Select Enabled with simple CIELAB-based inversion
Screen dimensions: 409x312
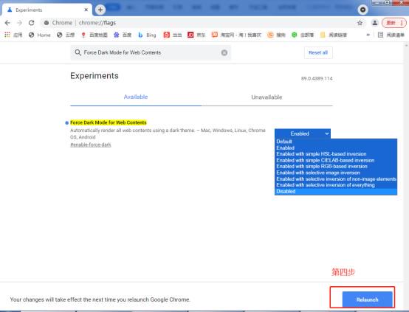click(336, 160)
